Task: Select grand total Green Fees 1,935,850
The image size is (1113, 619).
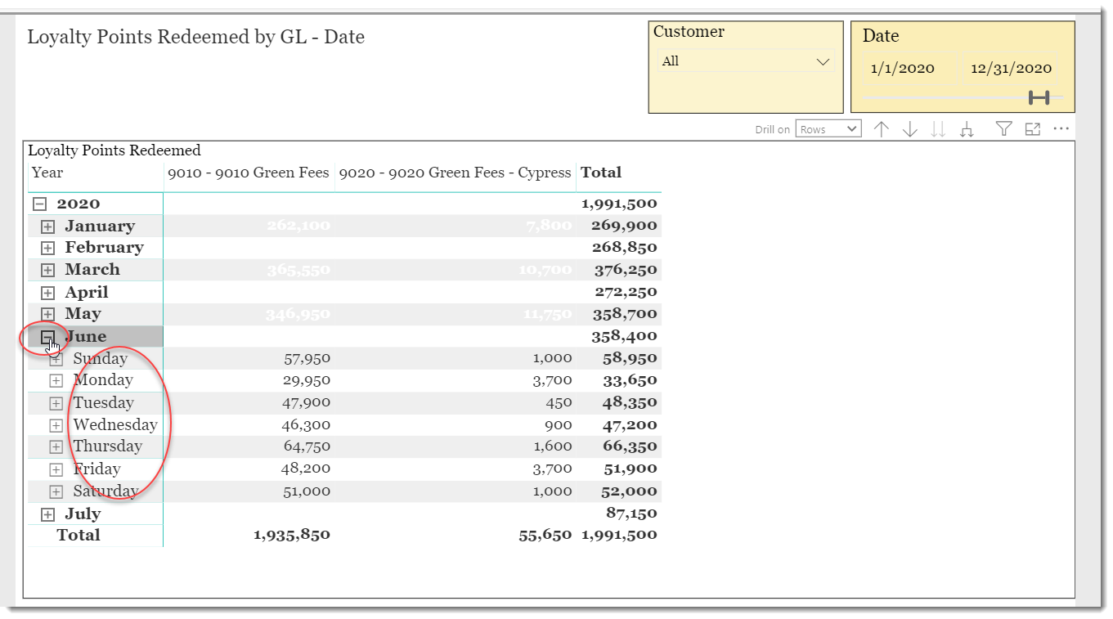Action: [x=292, y=535]
